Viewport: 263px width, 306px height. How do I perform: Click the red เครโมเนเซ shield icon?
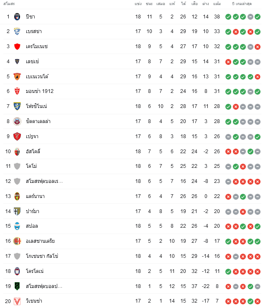[x=17, y=46]
